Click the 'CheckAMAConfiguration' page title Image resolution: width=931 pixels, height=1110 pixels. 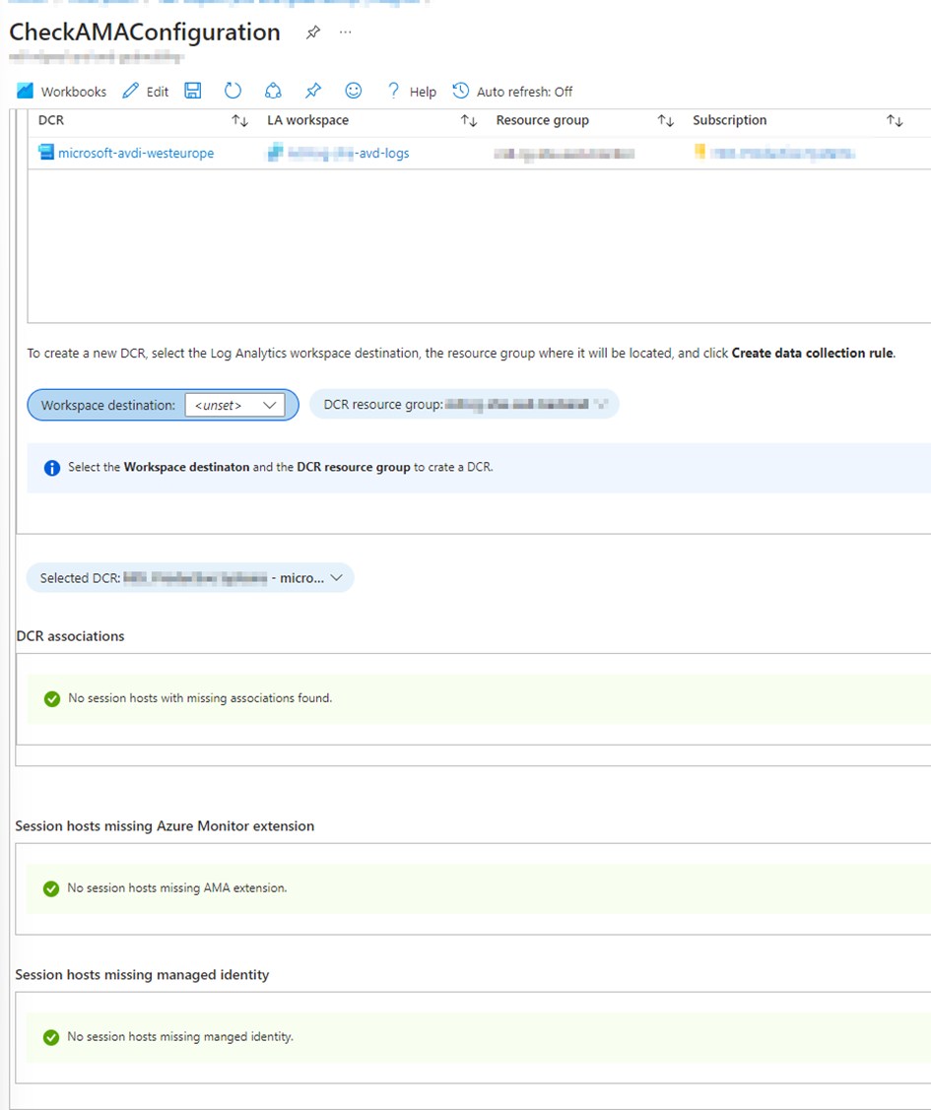pos(145,32)
